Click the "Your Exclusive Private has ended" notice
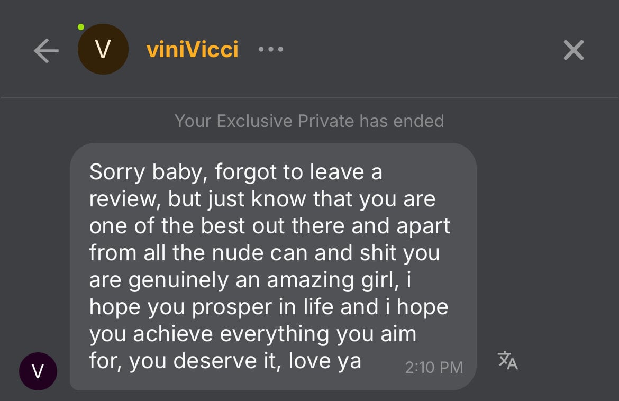 [309, 121]
